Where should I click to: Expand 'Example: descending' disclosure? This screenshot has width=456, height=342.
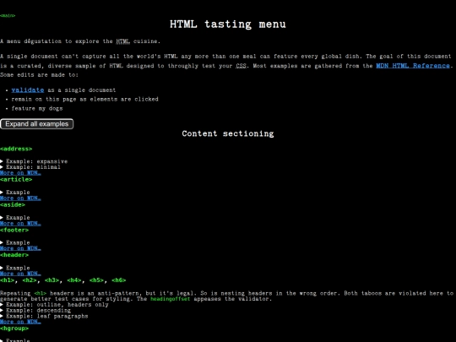(35, 310)
